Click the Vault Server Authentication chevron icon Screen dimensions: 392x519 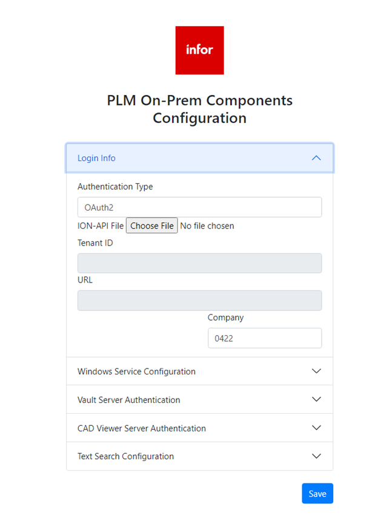click(x=316, y=400)
